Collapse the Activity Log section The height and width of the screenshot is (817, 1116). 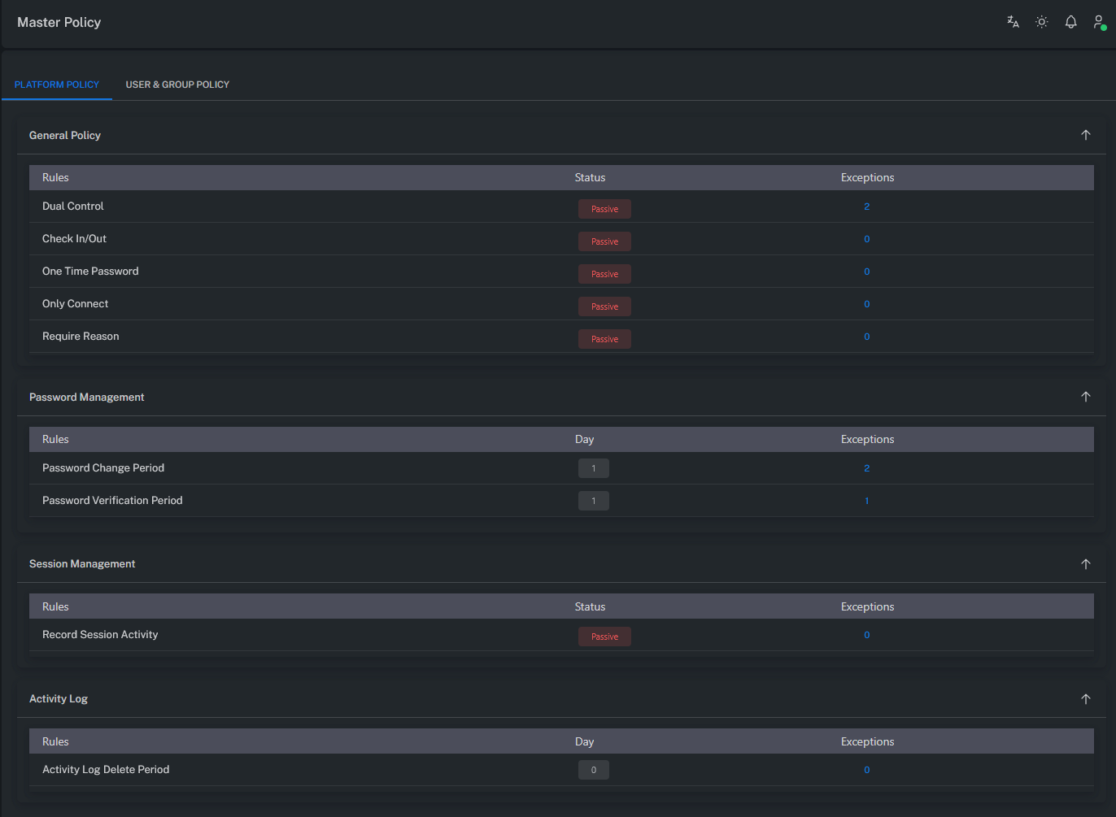(x=1086, y=698)
